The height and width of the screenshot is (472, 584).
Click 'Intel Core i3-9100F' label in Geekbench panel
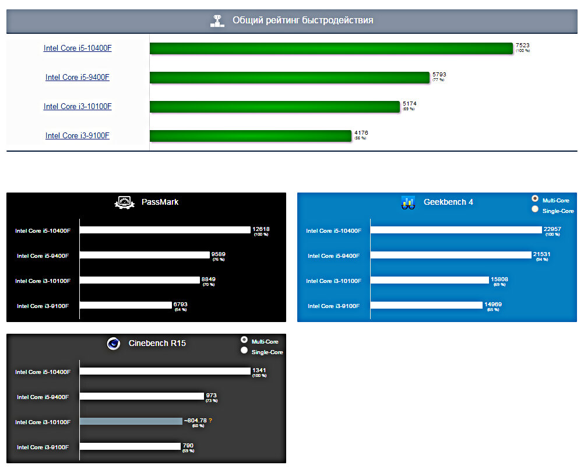[x=334, y=306]
